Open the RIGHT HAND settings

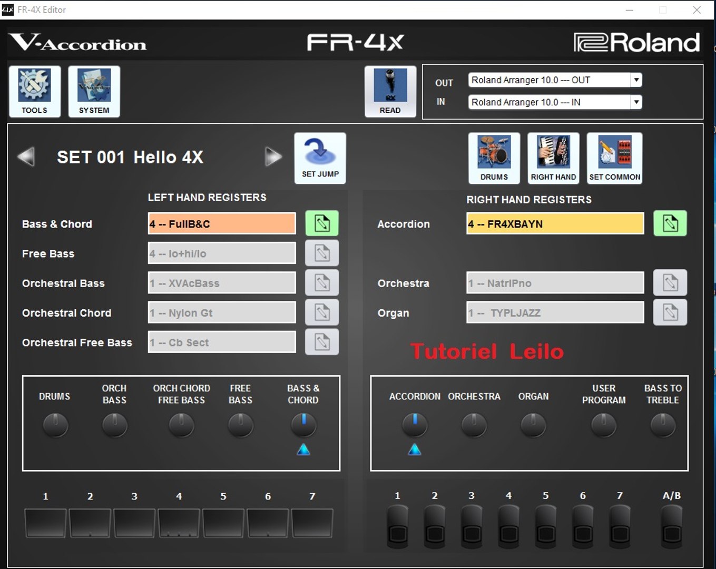pos(554,158)
